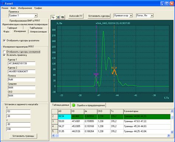Switch to TabRasterize tab

point(36,28)
